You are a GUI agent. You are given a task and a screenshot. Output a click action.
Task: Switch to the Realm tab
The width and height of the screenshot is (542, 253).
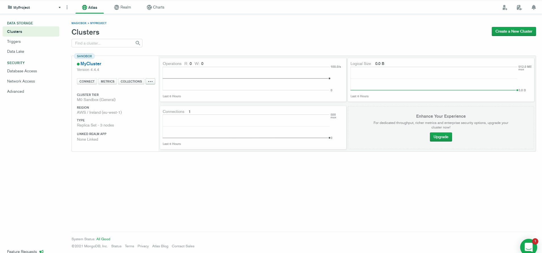point(122,7)
